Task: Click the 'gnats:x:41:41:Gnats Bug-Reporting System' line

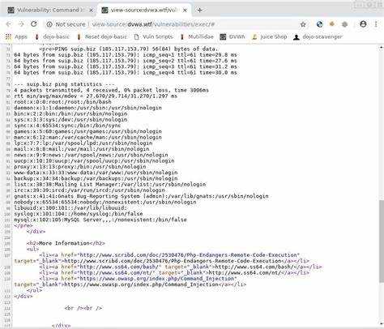Action: tap(141, 196)
